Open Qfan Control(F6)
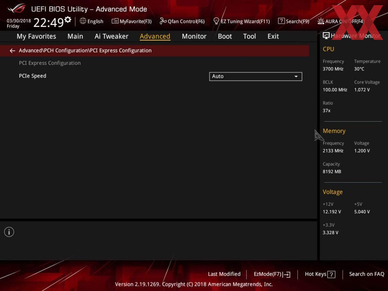The width and height of the screenshot is (388, 291). (182, 21)
